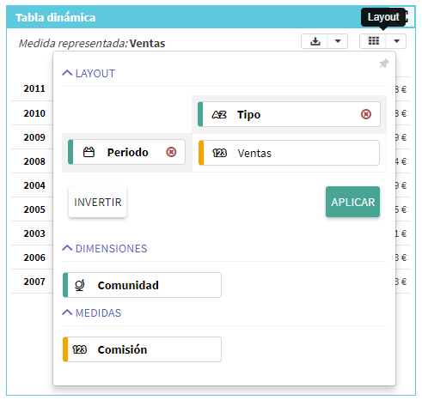
Task: Select the Comisión measure item
Action: (142, 349)
